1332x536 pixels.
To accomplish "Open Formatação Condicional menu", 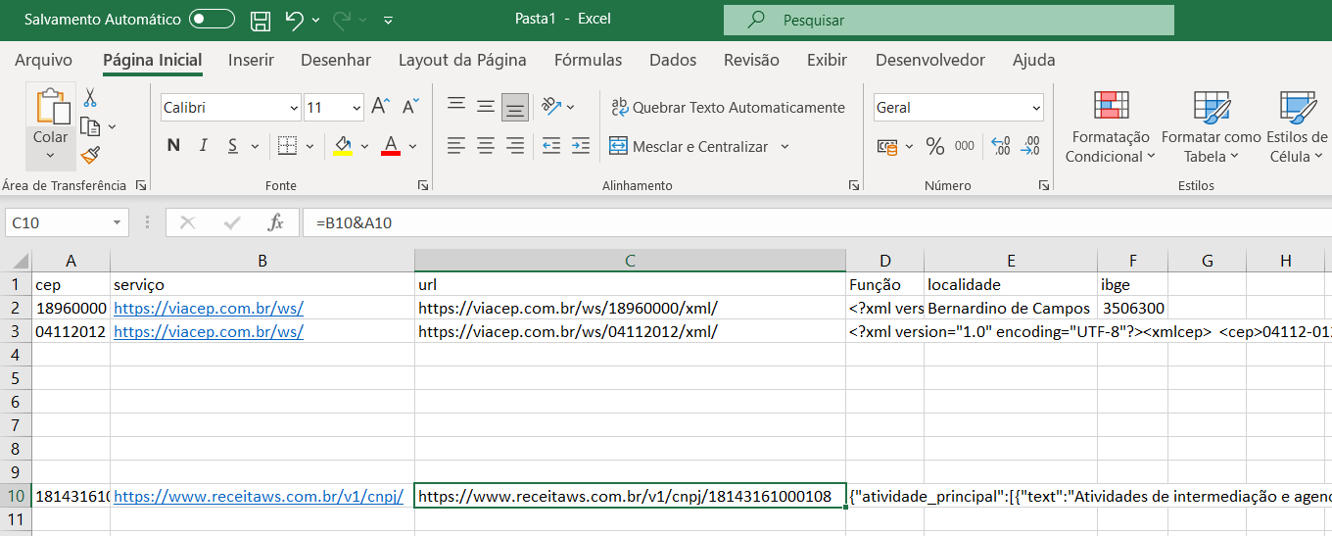I will (x=1111, y=127).
